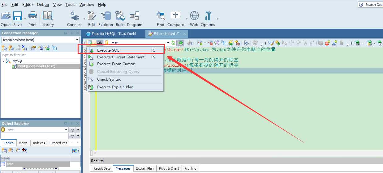
Task: Open the Web browser toolbar icon
Action: click(194, 16)
